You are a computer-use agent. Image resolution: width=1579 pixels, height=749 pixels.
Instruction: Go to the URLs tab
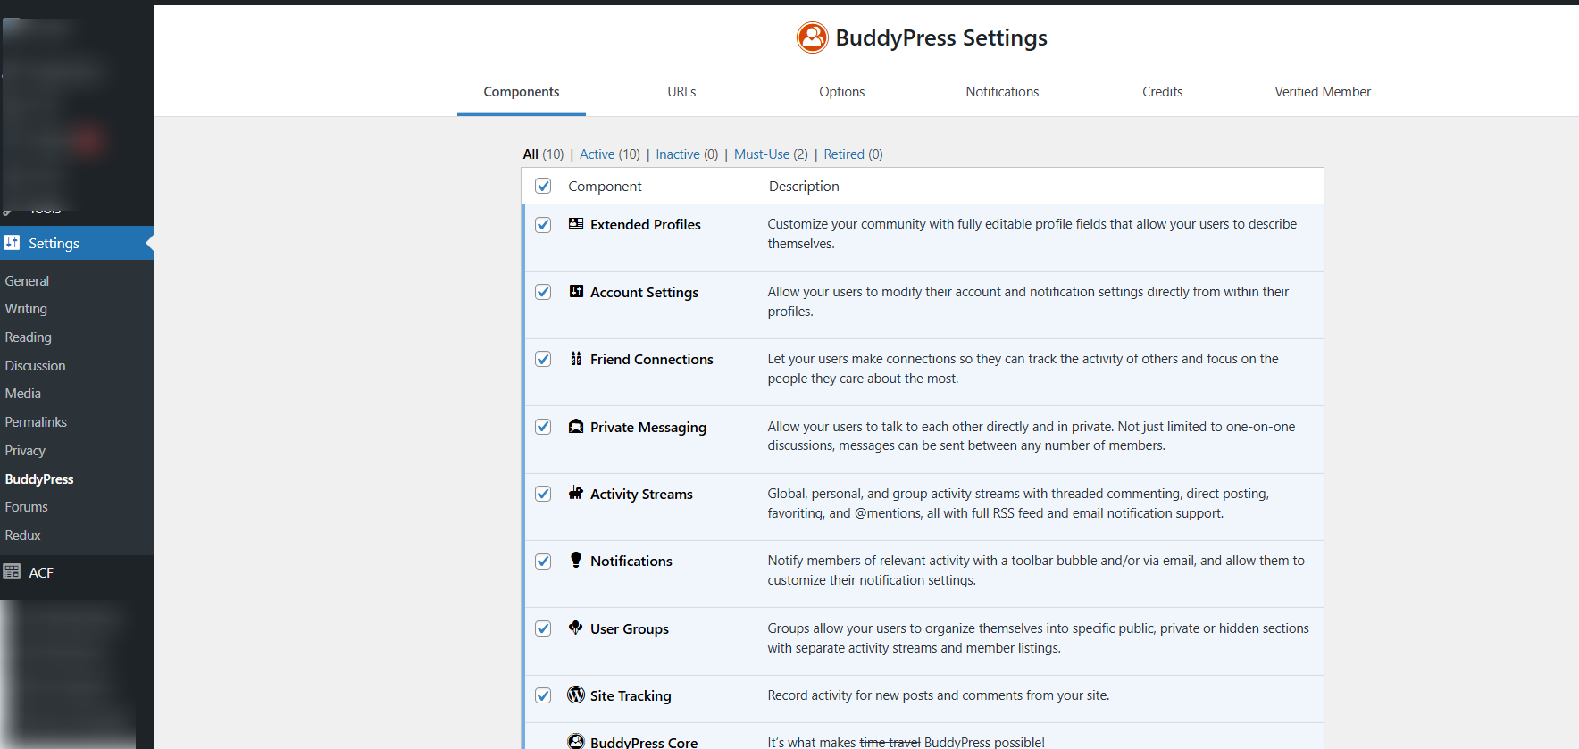pos(681,92)
